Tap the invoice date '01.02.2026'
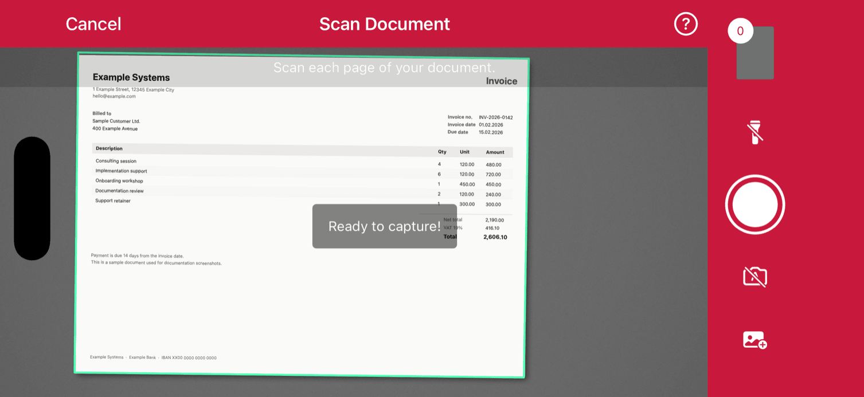This screenshot has height=397, width=864. [x=491, y=125]
